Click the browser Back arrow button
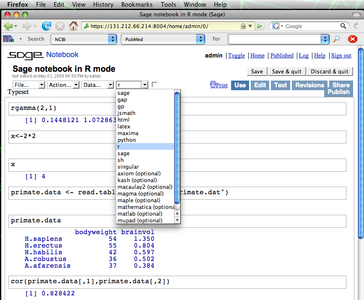 [x=8, y=26]
